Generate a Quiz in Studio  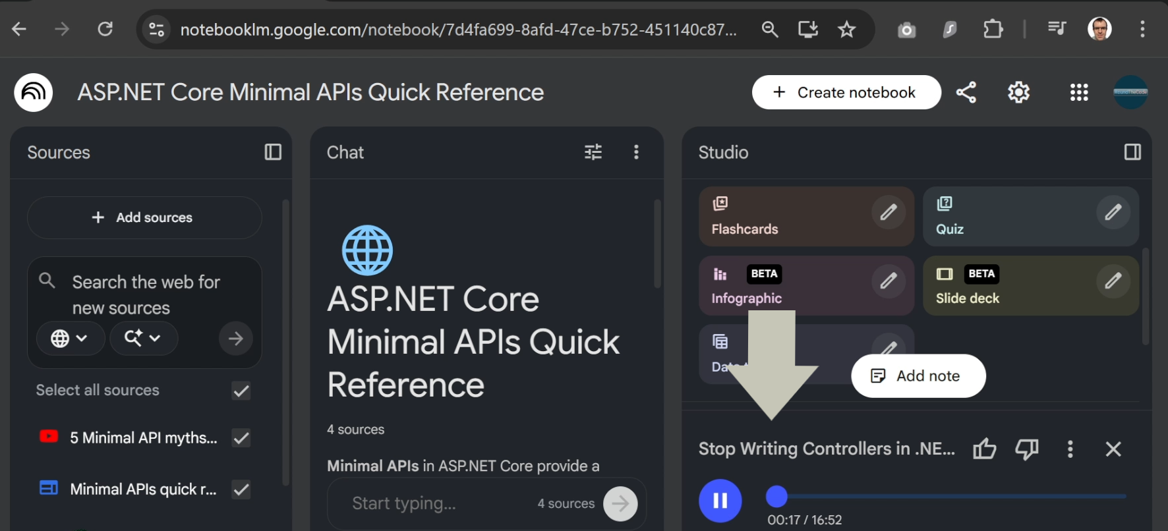click(1031, 216)
